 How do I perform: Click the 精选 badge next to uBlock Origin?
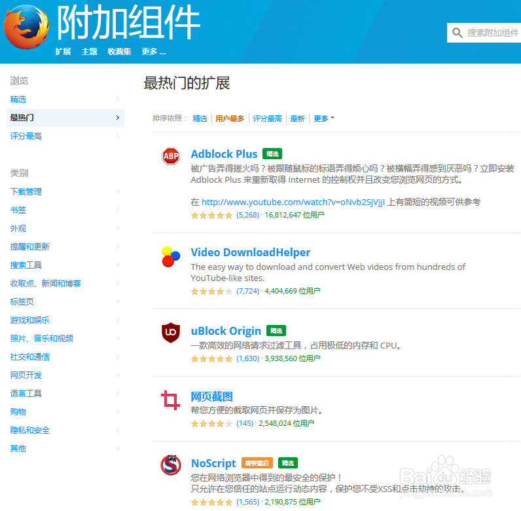coord(276,331)
